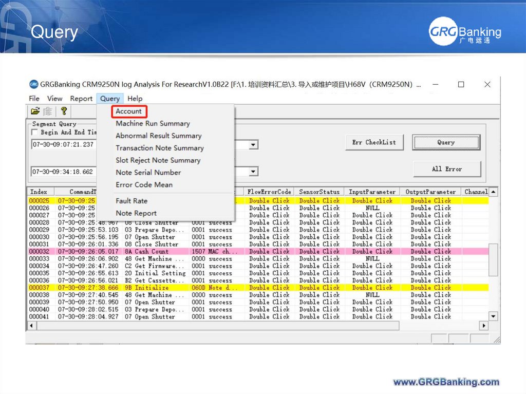The width and height of the screenshot is (526, 394).
Task: Click the InputParameter column header
Action: click(x=372, y=192)
